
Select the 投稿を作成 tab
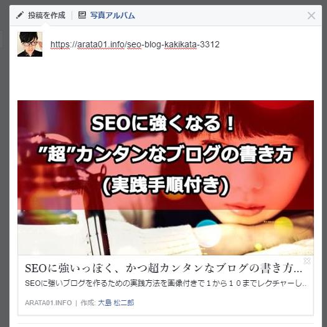point(47,16)
